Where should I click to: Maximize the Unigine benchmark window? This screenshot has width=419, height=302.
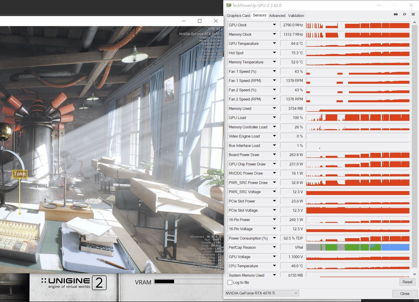pos(200,21)
